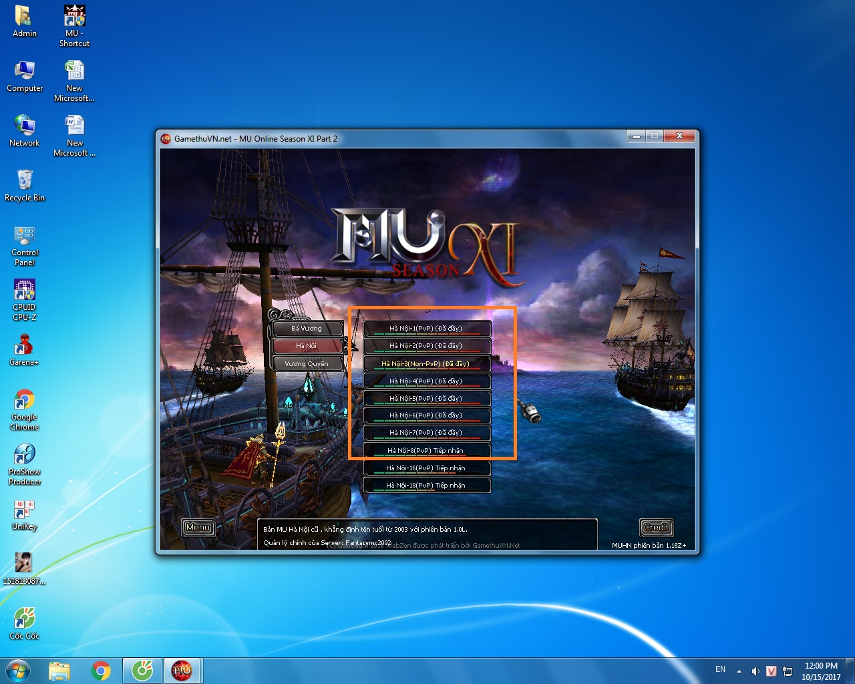The width and height of the screenshot is (855, 684).
Task: Select the 15181087 image file icon
Action: [25, 570]
